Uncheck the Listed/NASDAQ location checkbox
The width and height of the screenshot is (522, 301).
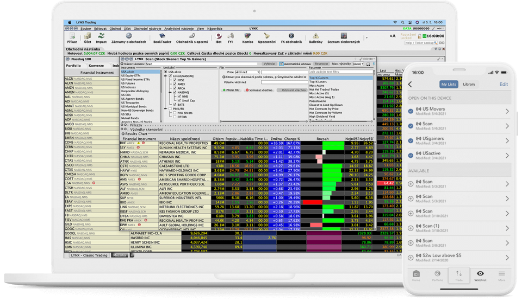coord(170,76)
